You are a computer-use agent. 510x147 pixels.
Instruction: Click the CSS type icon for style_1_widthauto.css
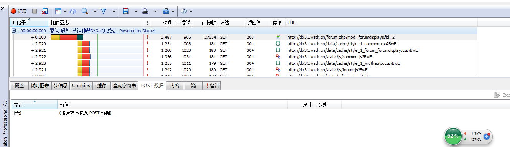point(278,63)
